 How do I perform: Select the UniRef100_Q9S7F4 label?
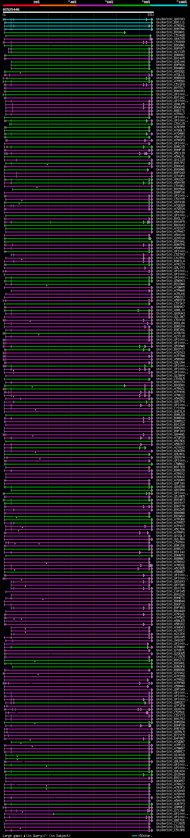coord(170,402)
